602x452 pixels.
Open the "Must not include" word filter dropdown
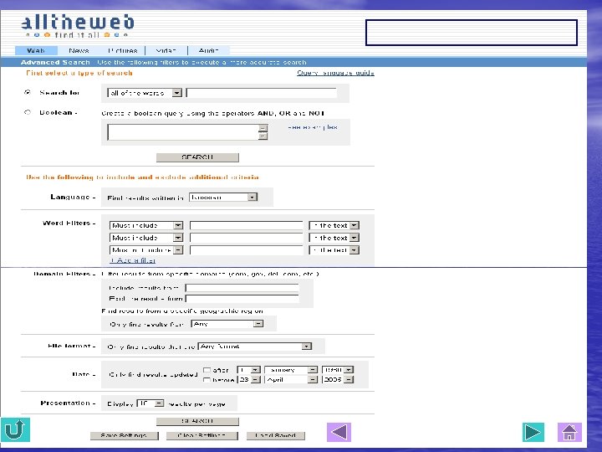point(146,250)
